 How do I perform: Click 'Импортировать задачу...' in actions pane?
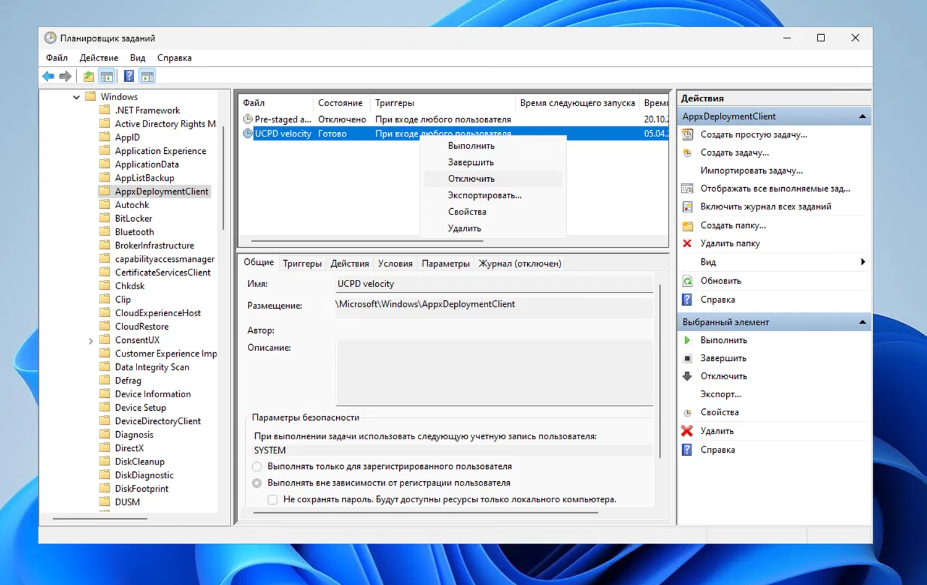(x=751, y=170)
